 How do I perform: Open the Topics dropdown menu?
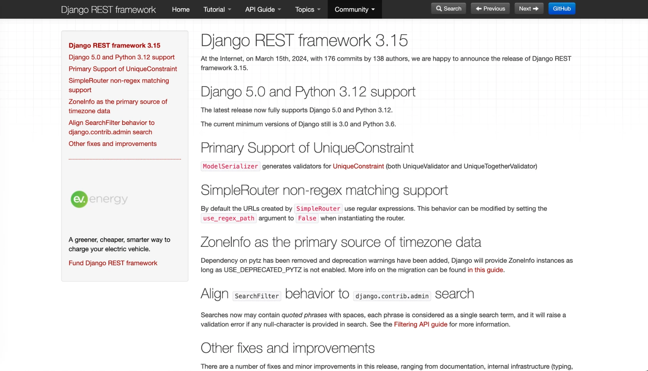[x=307, y=9]
